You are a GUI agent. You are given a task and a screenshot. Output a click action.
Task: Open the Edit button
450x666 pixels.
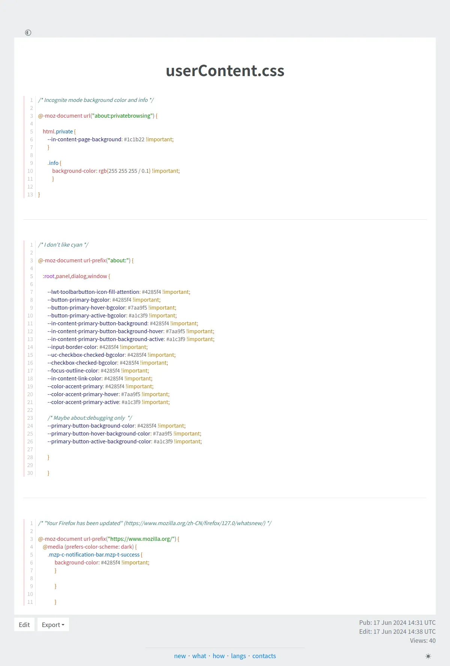point(24,625)
